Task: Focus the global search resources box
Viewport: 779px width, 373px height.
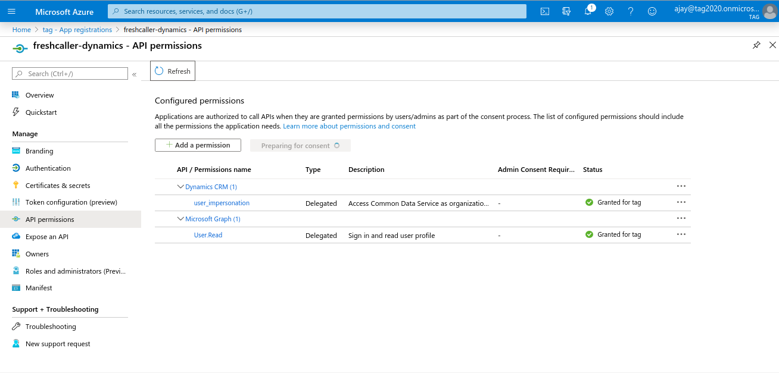Action: coord(317,11)
